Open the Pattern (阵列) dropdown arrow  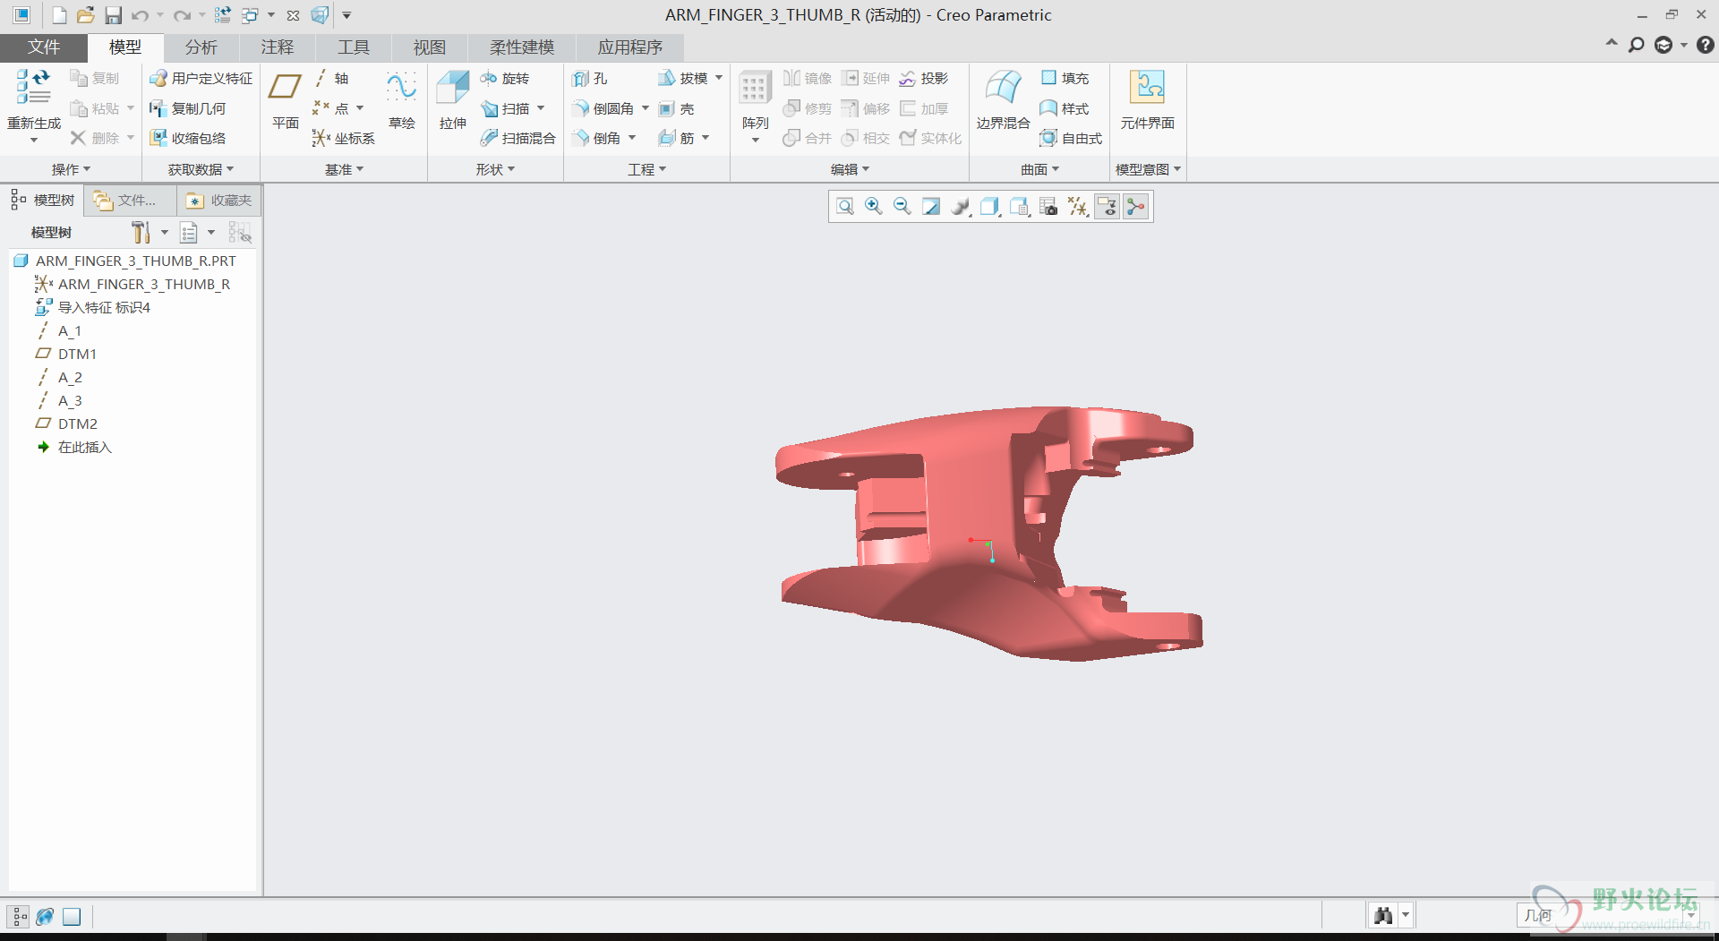pos(756,140)
